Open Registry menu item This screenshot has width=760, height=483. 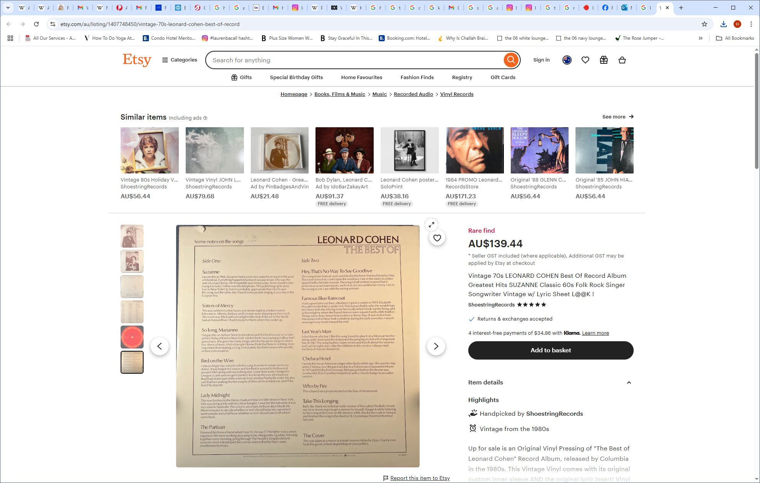[462, 78]
